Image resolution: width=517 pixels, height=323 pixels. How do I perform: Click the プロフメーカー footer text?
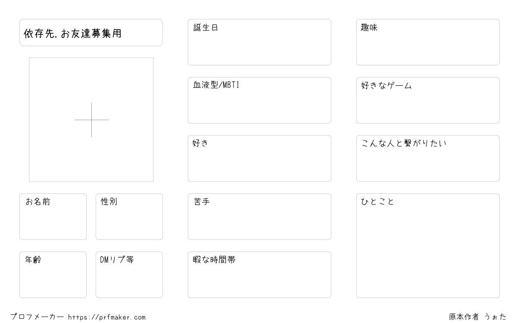tap(37, 317)
